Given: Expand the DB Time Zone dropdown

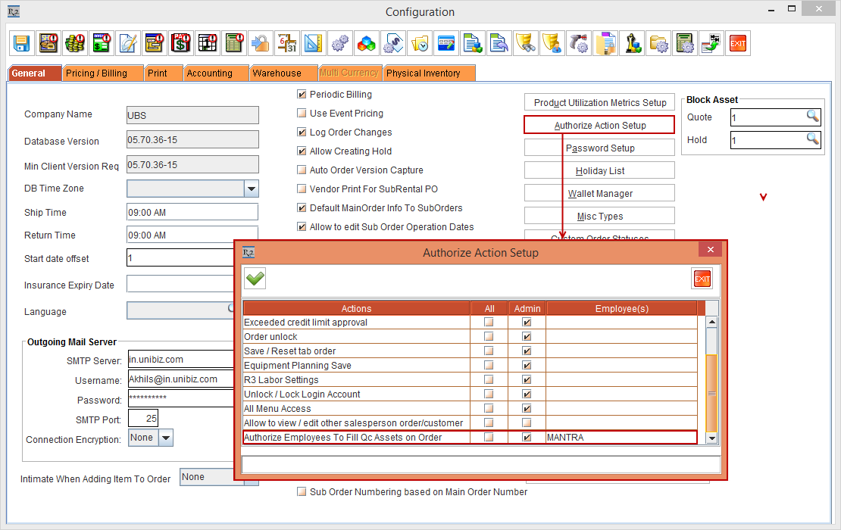Looking at the screenshot, I should point(252,189).
